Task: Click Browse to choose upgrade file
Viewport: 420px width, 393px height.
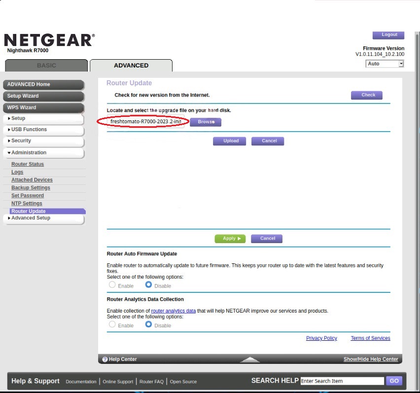Action: coord(206,122)
